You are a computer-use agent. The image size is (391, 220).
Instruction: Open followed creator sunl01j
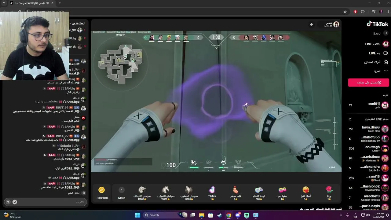[369, 105]
